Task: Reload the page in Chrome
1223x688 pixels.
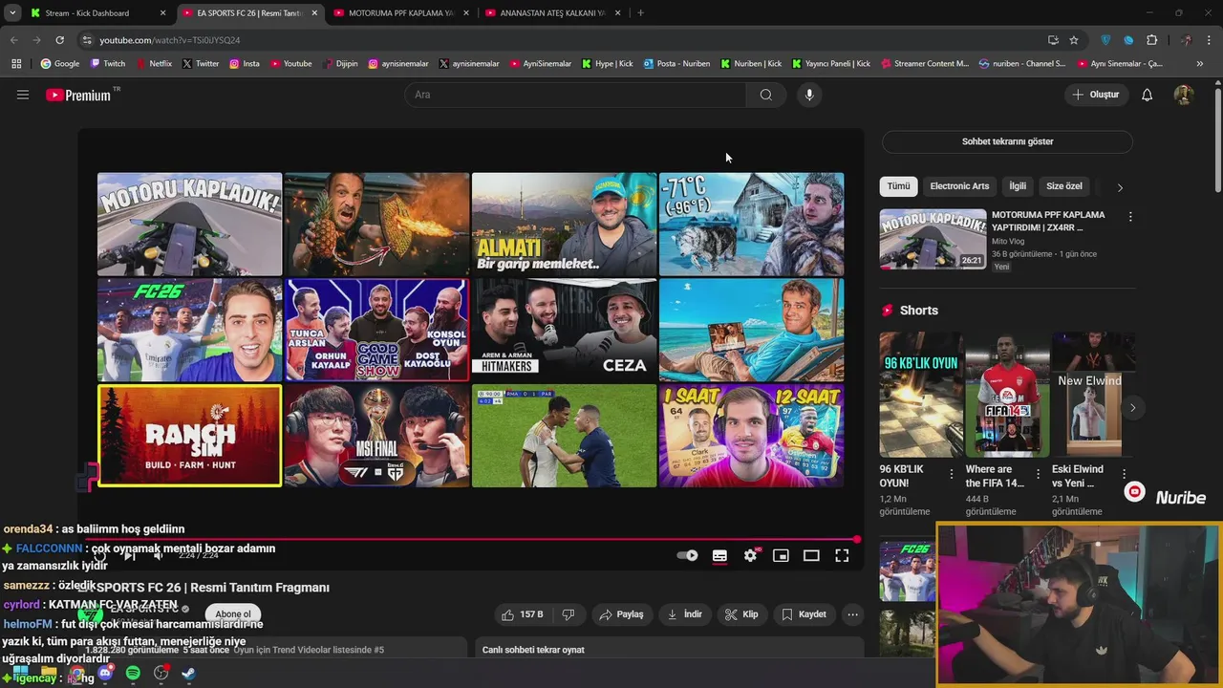Action: click(59, 40)
